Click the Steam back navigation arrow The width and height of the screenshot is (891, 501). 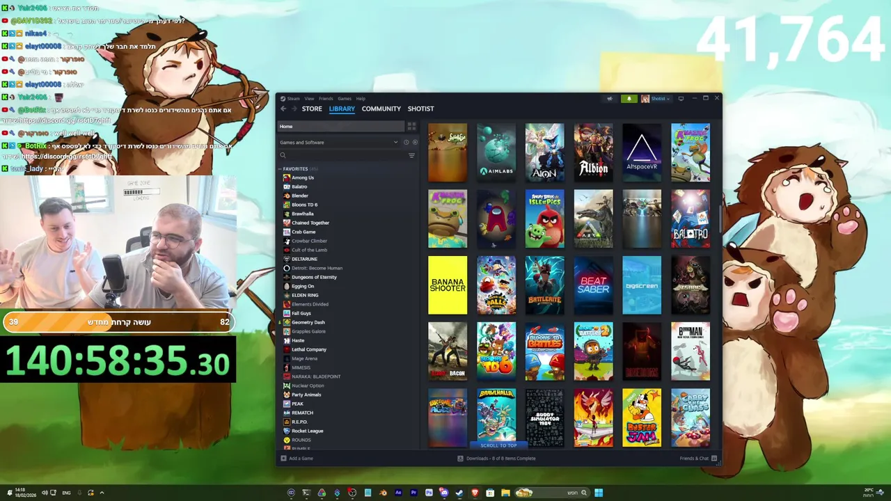click(x=283, y=109)
